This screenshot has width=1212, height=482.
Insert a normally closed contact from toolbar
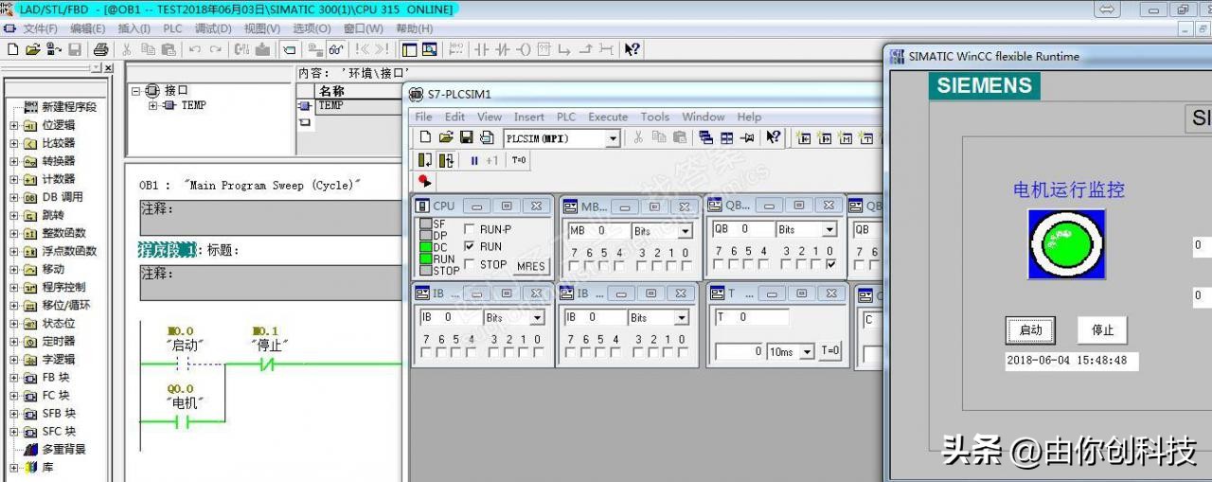tap(502, 49)
